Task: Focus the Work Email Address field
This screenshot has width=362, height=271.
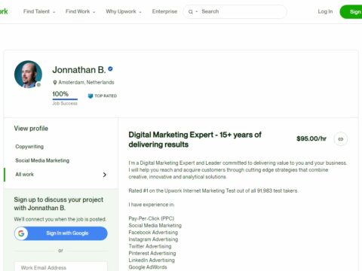Action: 61,266
